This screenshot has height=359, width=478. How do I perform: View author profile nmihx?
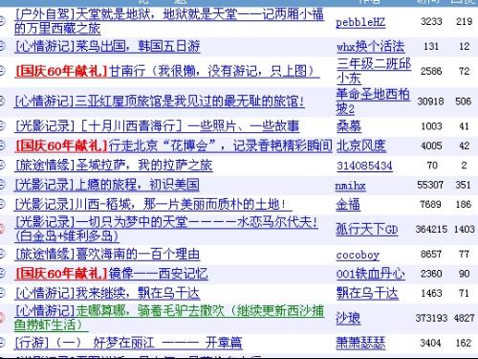tap(350, 186)
